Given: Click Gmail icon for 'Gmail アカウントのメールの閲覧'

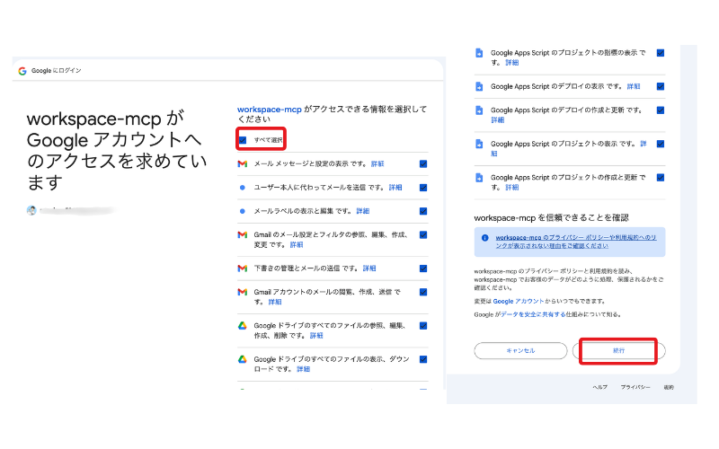Looking at the screenshot, I should point(243,292).
